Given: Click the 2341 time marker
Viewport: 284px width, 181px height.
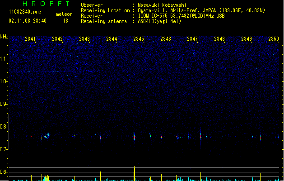Looking at the screenshot, I should [x=30, y=39].
